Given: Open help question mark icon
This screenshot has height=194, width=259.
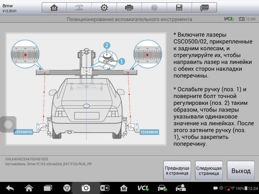Looking at the screenshot, I should point(154,8).
